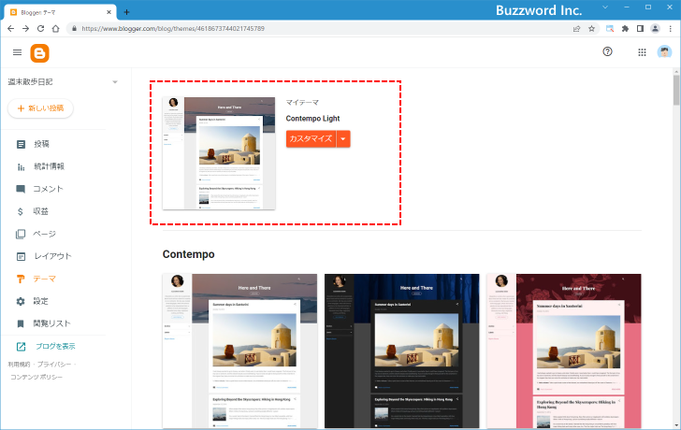Click the コメント comment bubble icon
The width and height of the screenshot is (681, 430).
click(x=21, y=189)
